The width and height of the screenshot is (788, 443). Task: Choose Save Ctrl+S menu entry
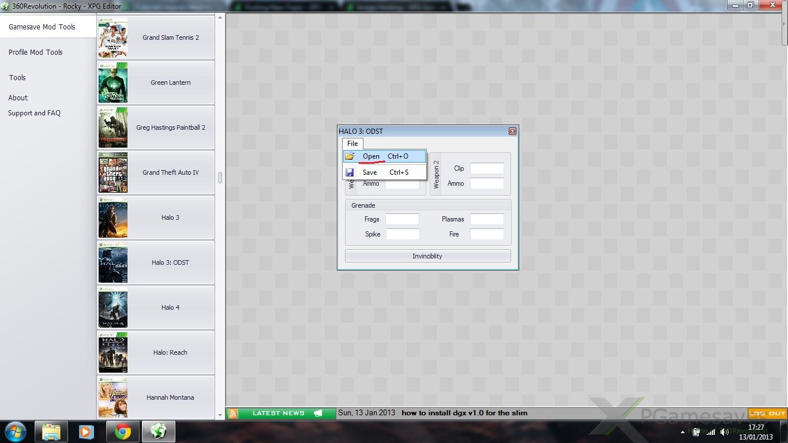pos(385,172)
